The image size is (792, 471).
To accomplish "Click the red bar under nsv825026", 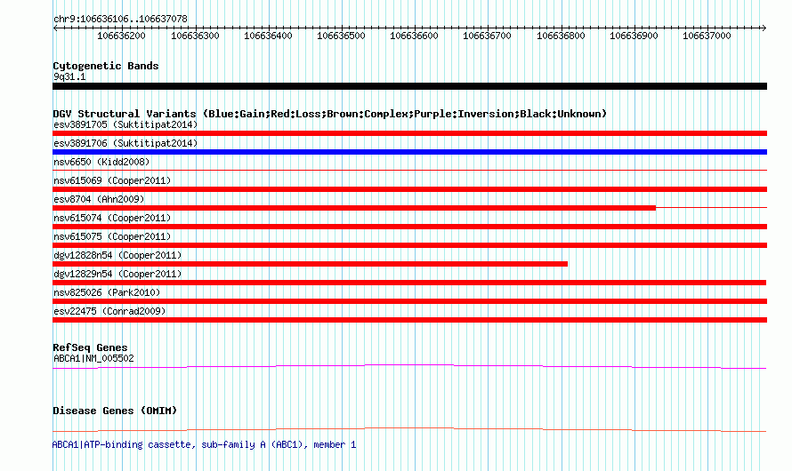I will click(x=409, y=301).
